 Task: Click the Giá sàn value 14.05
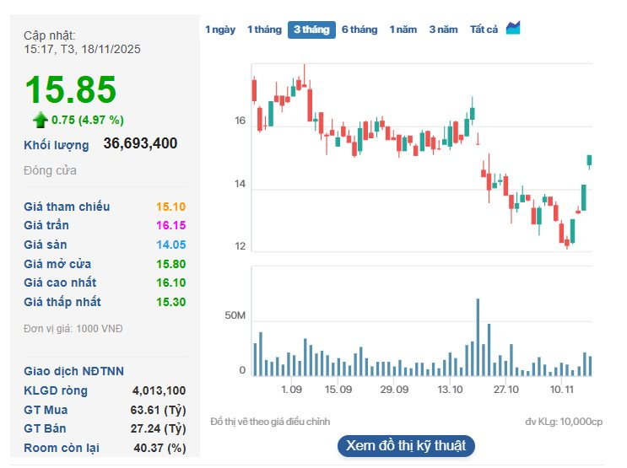(171, 245)
